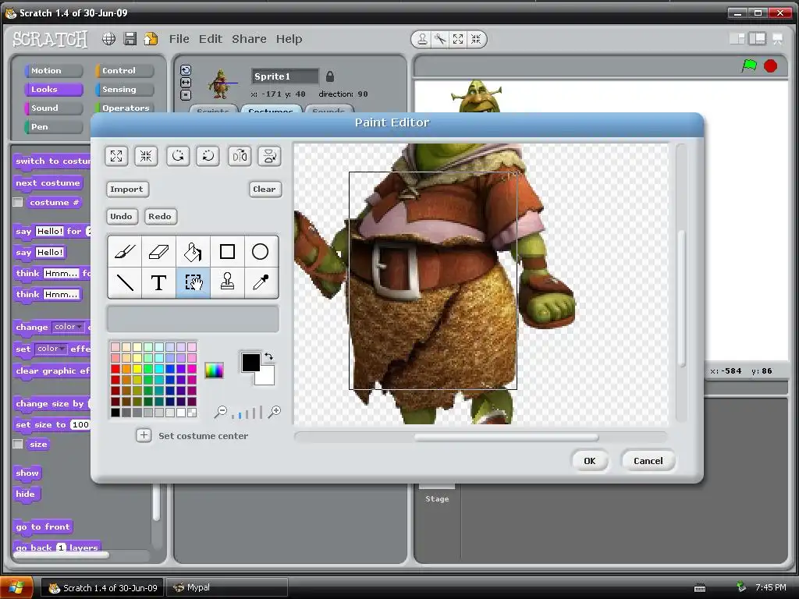Select the Stamp tool

point(227,282)
